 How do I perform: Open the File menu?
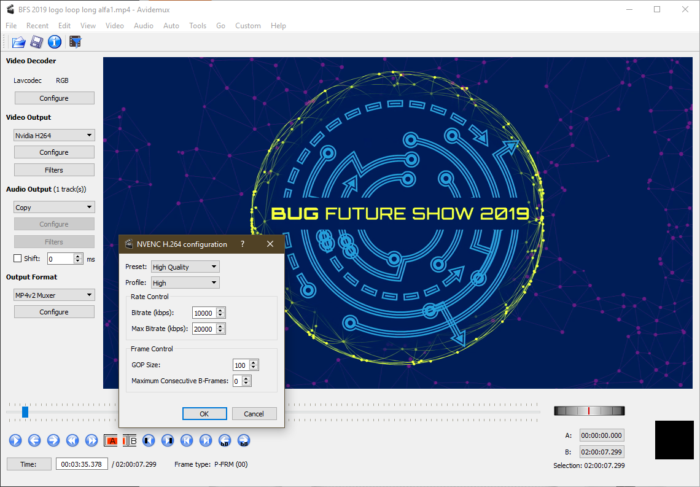(x=11, y=25)
